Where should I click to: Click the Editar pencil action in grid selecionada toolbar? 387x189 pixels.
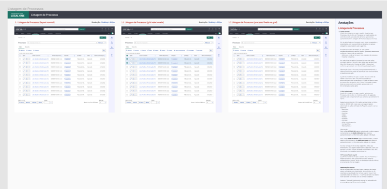point(149,50)
